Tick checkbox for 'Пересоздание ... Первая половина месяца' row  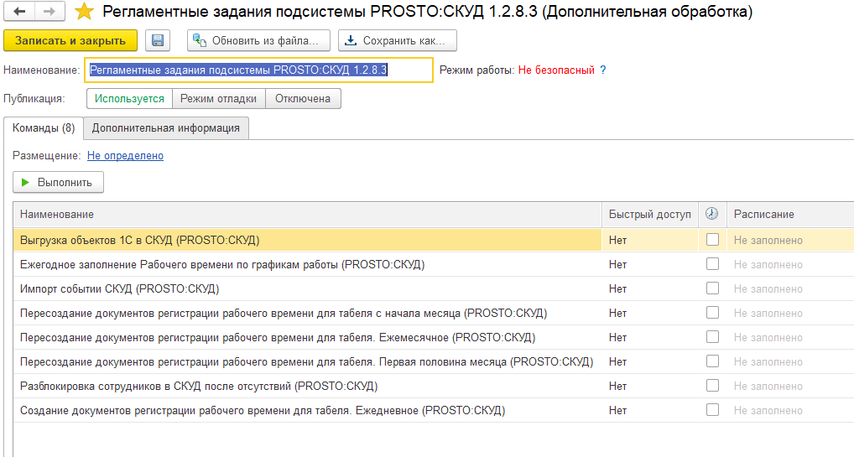coord(712,361)
